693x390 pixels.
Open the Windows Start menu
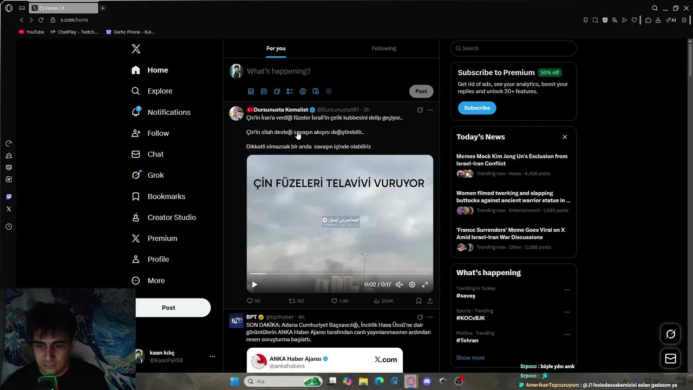point(234,381)
